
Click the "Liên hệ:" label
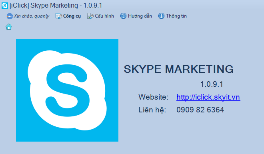coord(152,110)
